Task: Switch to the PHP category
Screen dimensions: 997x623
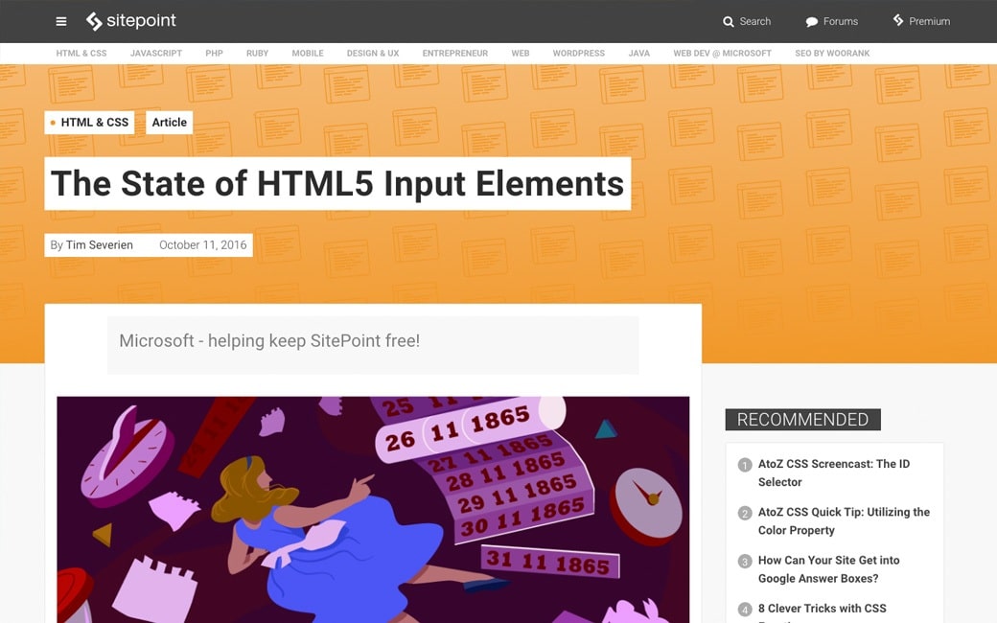Action: (214, 54)
